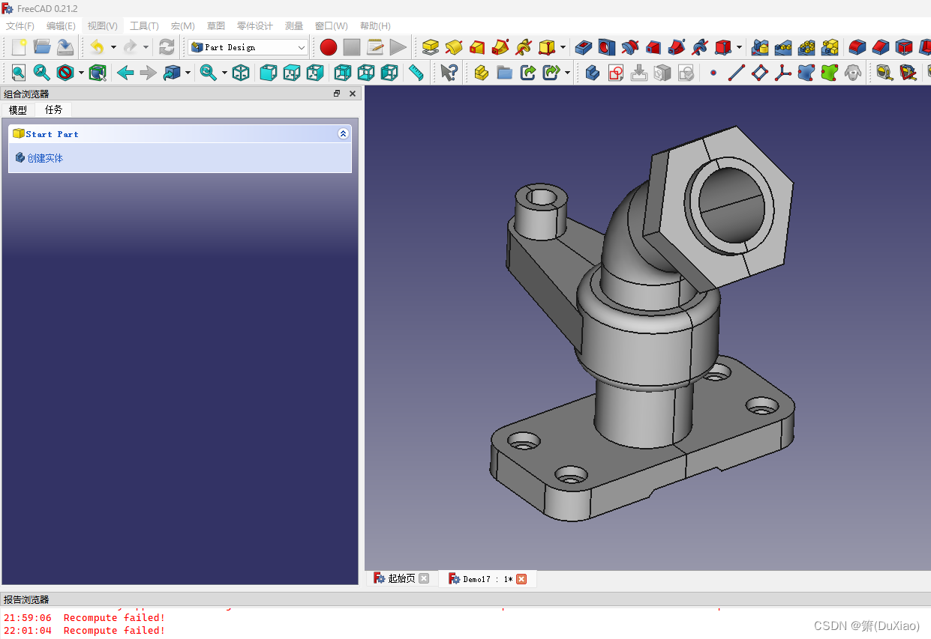Open the link navigation dropdown arrow
This screenshot has width=931, height=639.
click(188, 73)
